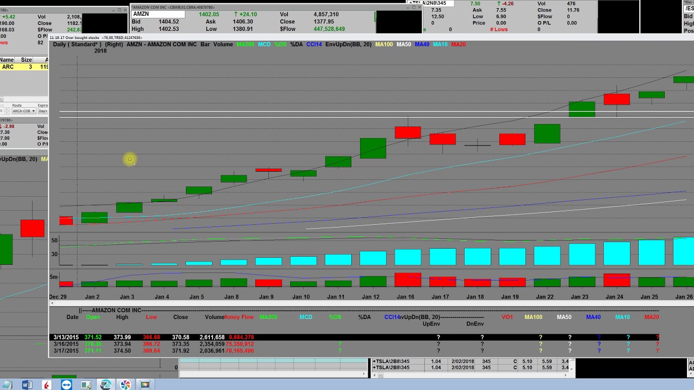The image size is (694, 390).
Task: Click the AMZN symbol input field
Action: click(158, 14)
